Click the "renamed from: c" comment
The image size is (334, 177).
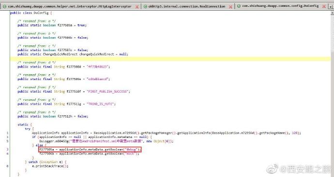click(x=36, y=46)
